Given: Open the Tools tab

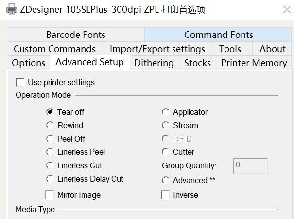Looking at the screenshot, I should pyautogui.click(x=230, y=49).
